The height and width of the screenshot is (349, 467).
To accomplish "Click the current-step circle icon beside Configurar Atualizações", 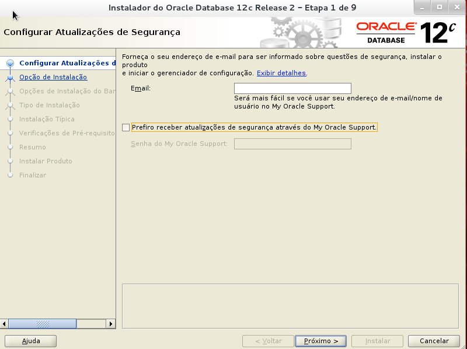I will 10,63.
